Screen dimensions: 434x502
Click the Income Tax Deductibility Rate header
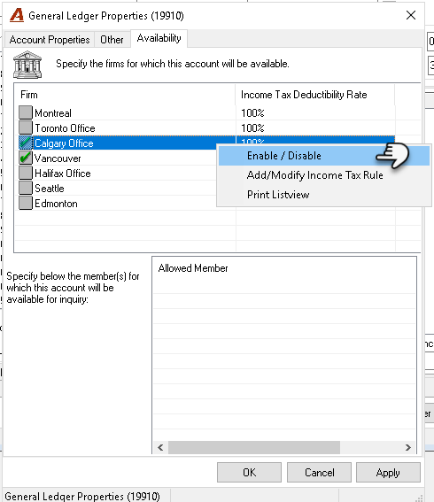[x=314, y=95]
